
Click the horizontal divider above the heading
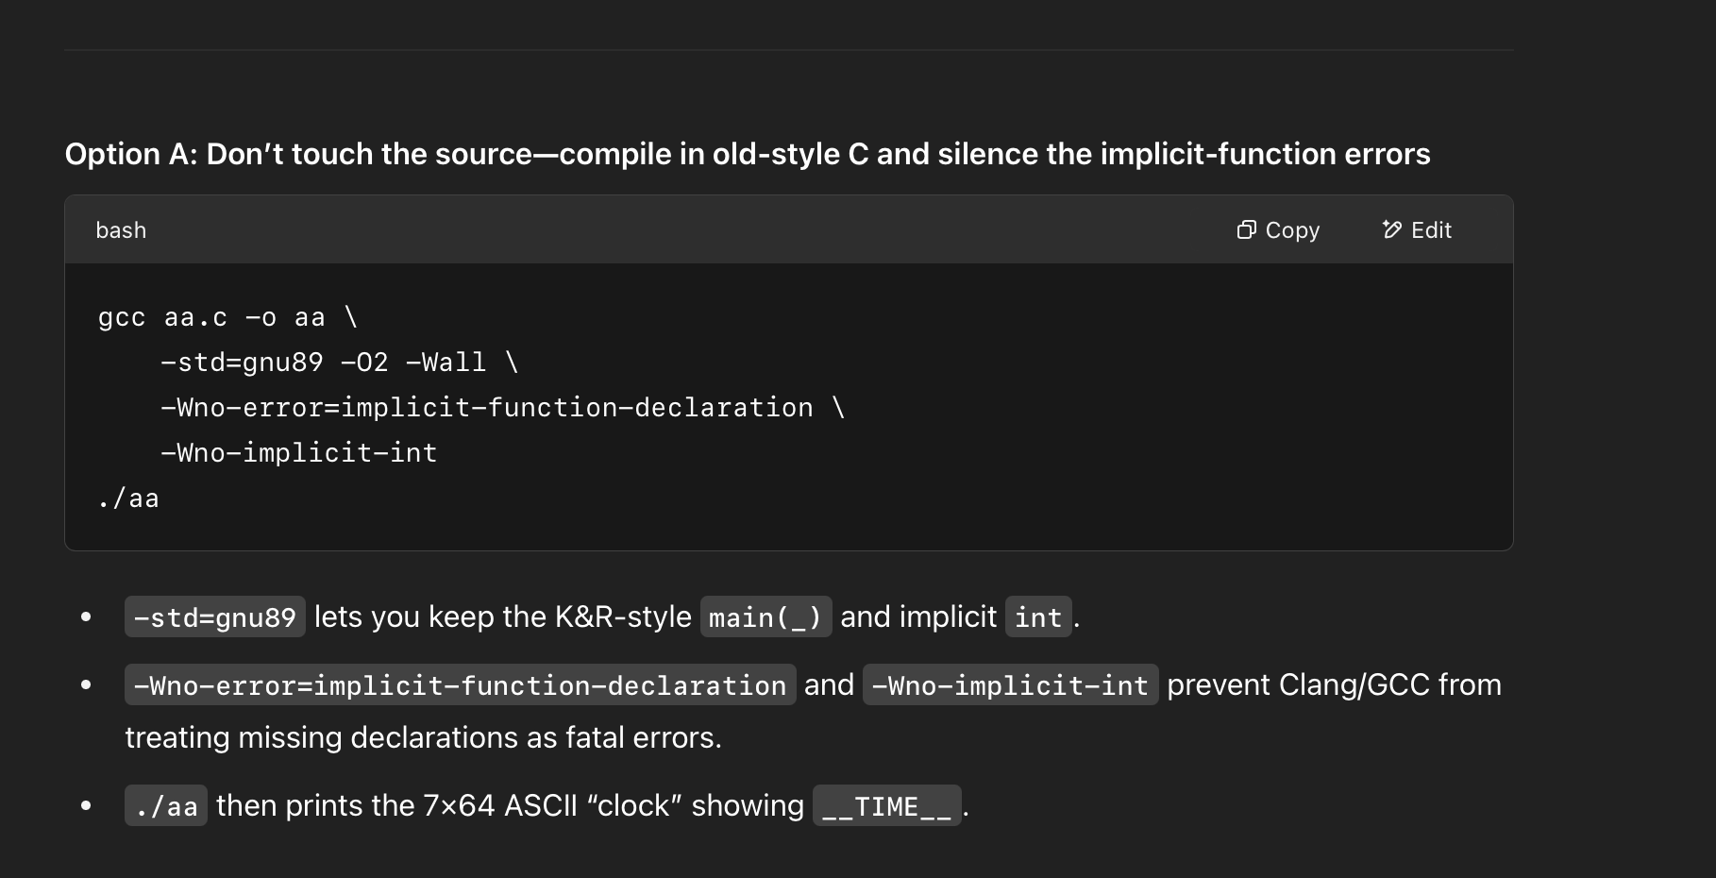click(x=789, y=49)
